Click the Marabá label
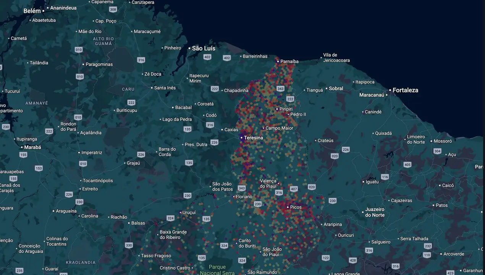This screenshot has height=275, width=485. 32,147
